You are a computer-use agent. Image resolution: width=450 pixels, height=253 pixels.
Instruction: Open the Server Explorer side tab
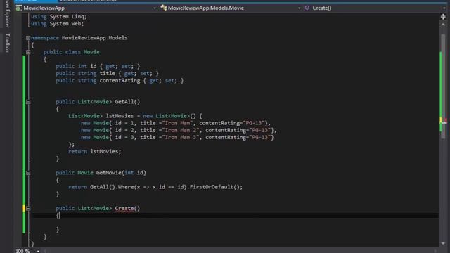tap(8, 14)
